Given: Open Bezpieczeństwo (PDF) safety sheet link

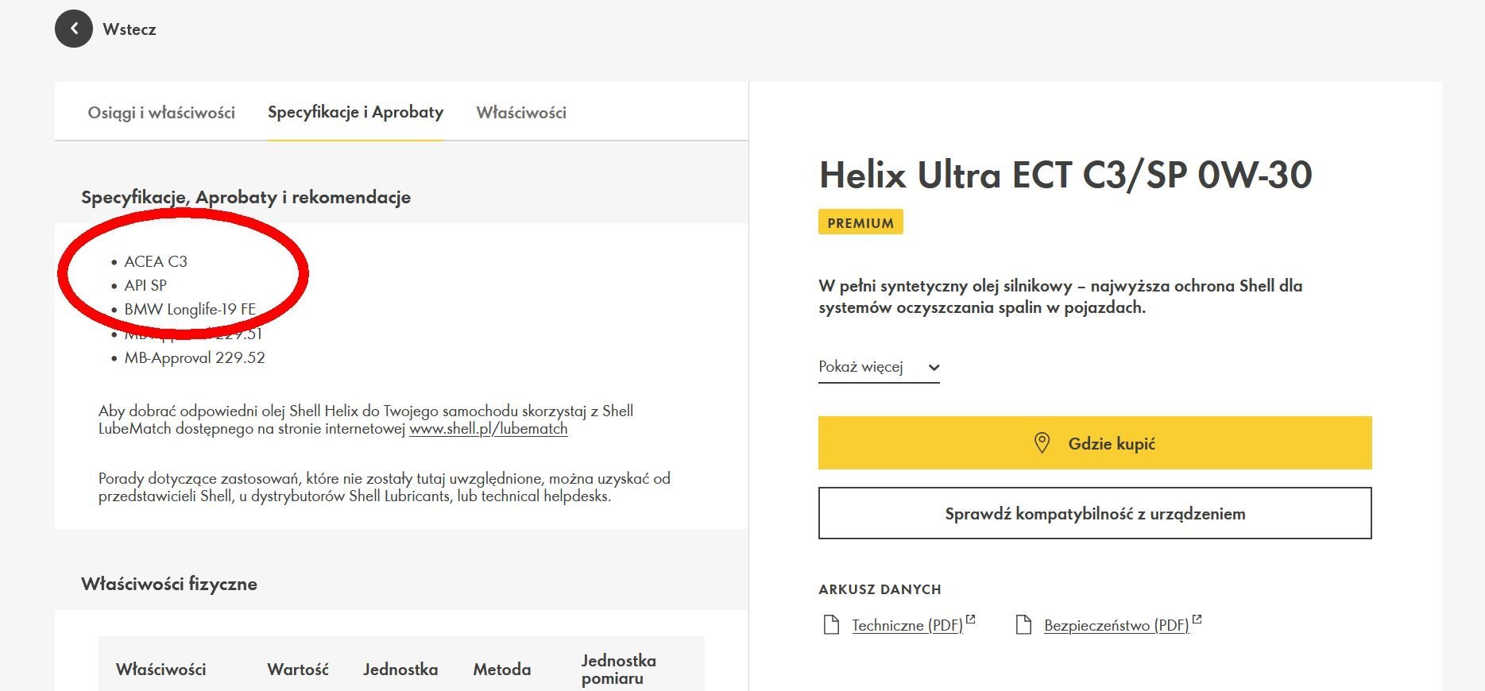Looking at the screenshot, I should pos(1116,626).
